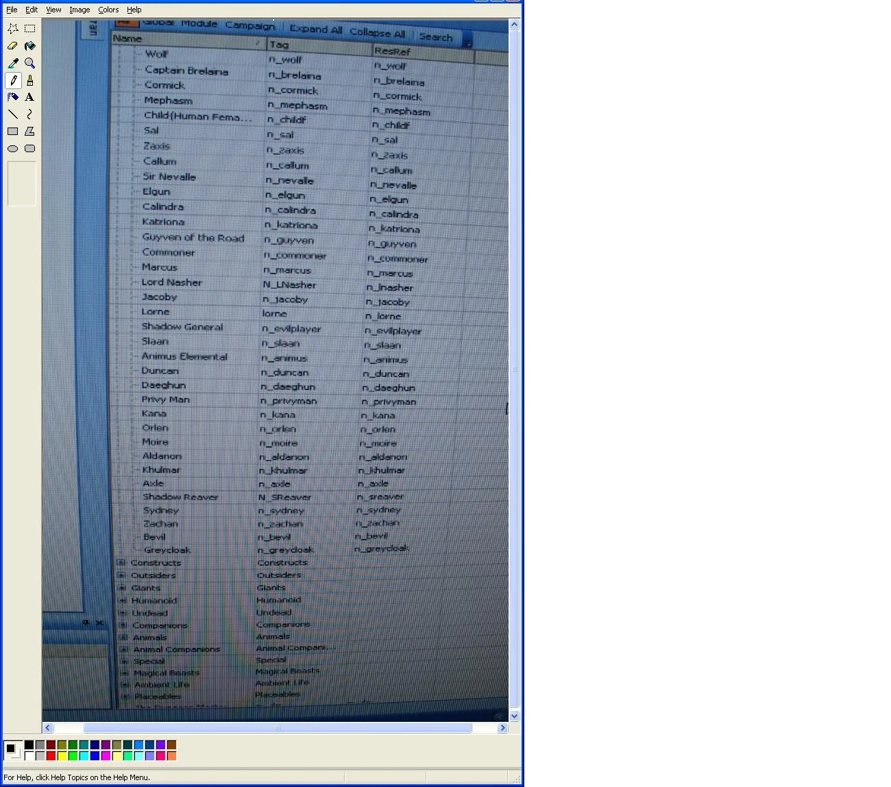Viewport: 891px width, 787px height.
Task: Expand the photographed "Giants" tree node
Action: (122, 588)
